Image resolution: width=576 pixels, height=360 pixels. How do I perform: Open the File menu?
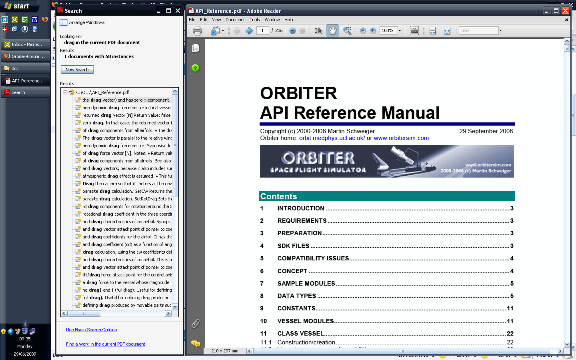pyautogui.click(x=192, y=20)
